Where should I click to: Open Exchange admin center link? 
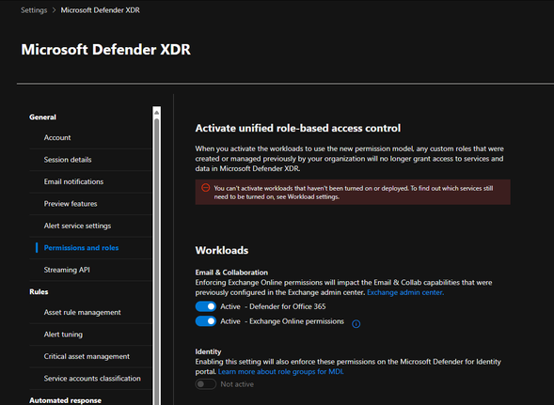point(405,292)
